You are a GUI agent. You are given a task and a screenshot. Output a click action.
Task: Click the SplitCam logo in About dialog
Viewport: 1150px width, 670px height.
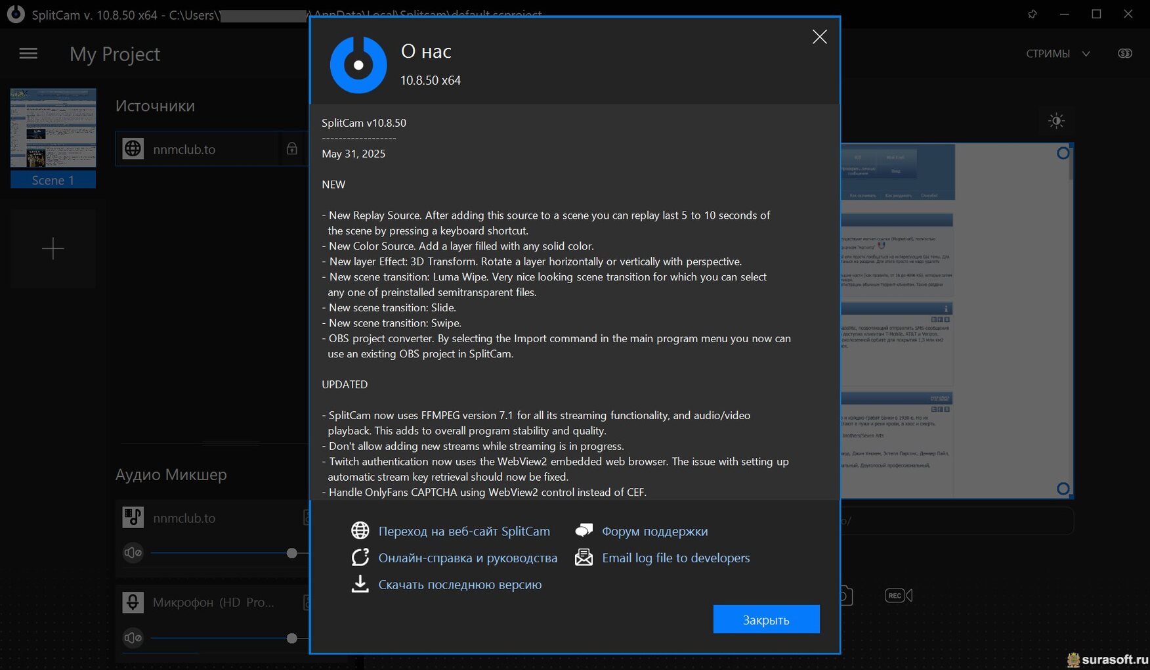pos(358,65)
